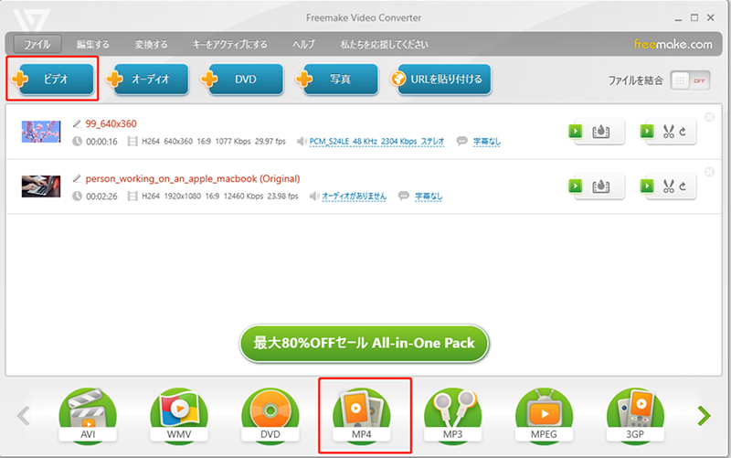Remove 99_640x360 from the list
The image size is (731, 458).
coord(709,117)
